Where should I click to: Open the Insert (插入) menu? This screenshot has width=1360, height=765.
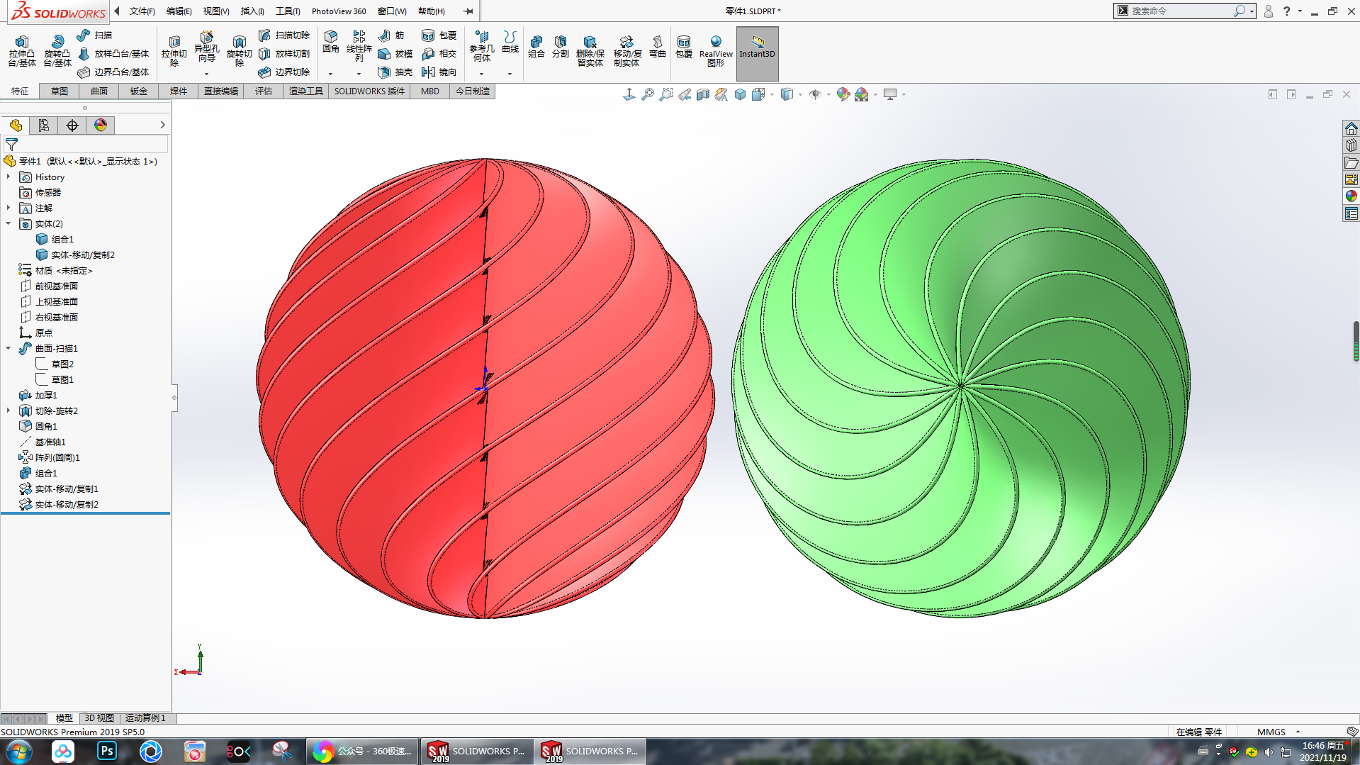coord(252,11)
